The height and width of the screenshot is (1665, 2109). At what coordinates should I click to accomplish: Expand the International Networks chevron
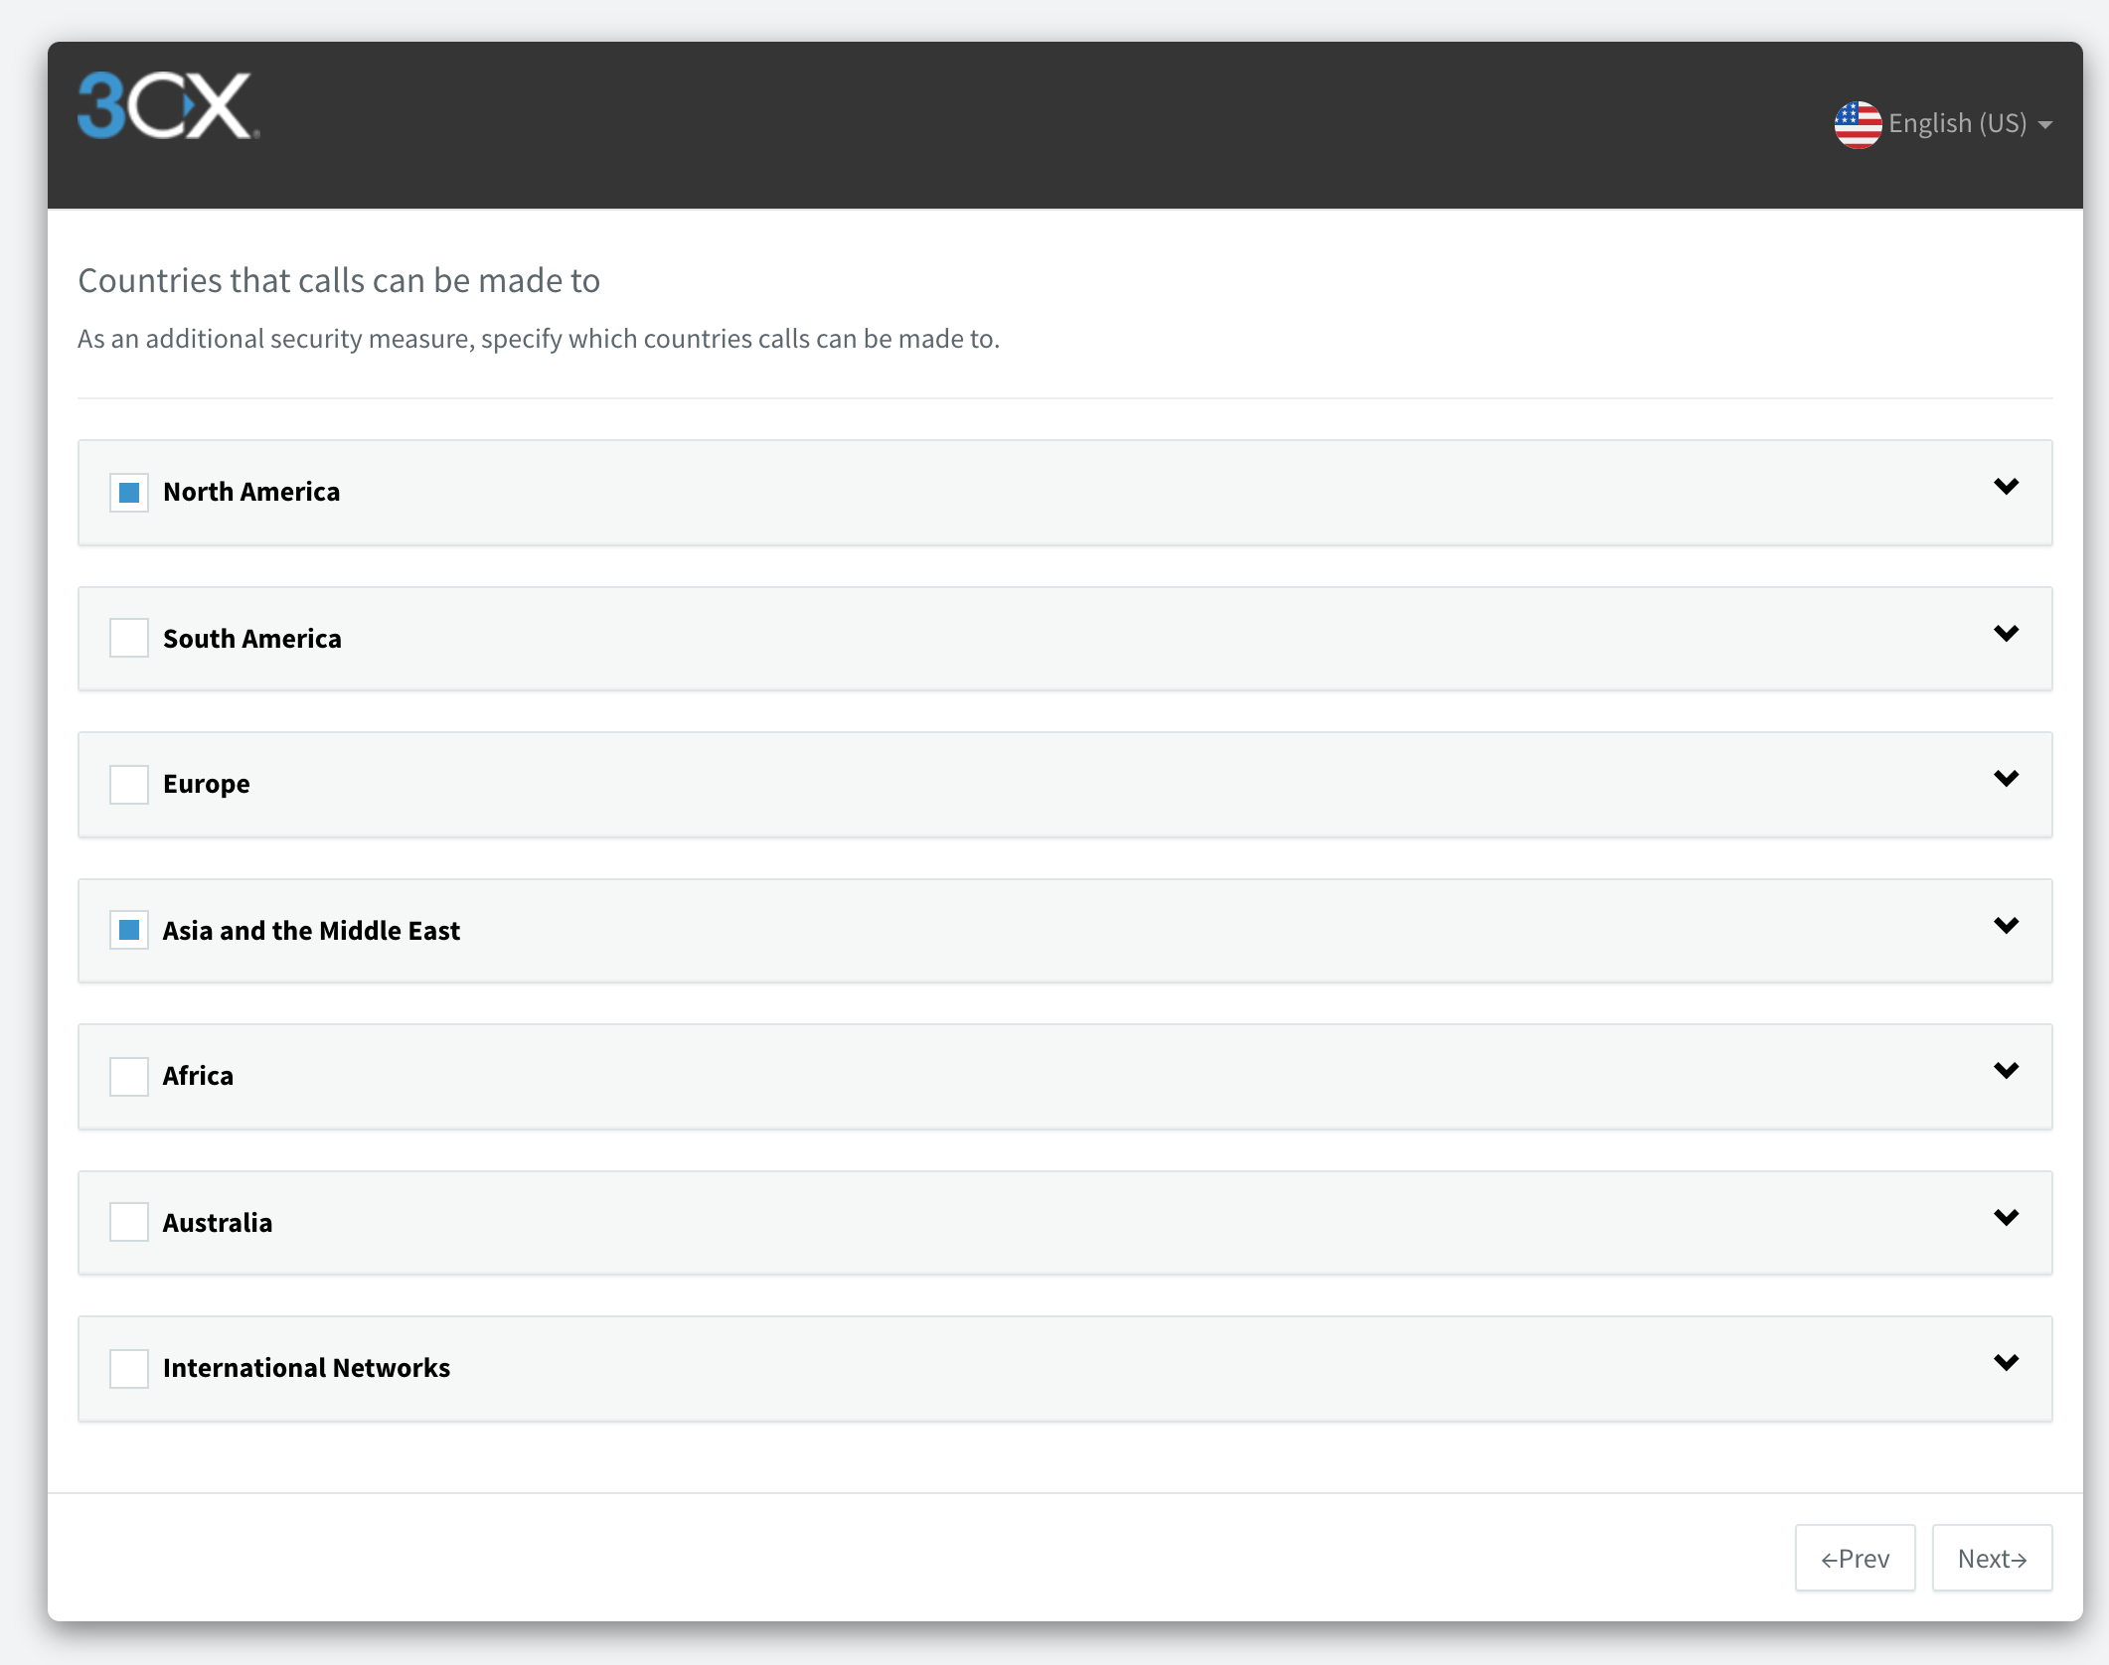click(2007, 1363)
